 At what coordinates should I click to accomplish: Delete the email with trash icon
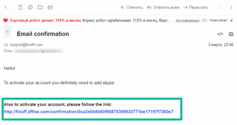pyautogui.click(x=20, y=7)
